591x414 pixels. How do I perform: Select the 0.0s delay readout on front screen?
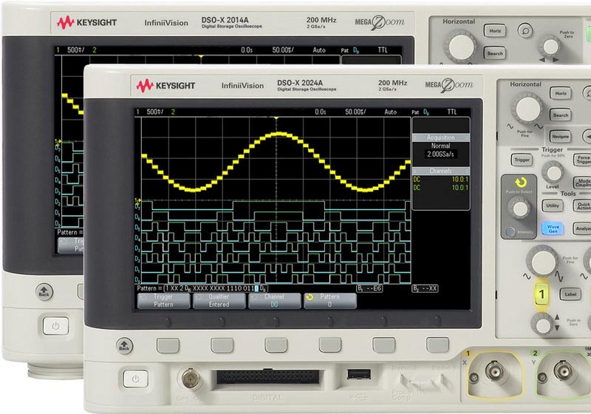pyautogui.click(x=321, y=112)
